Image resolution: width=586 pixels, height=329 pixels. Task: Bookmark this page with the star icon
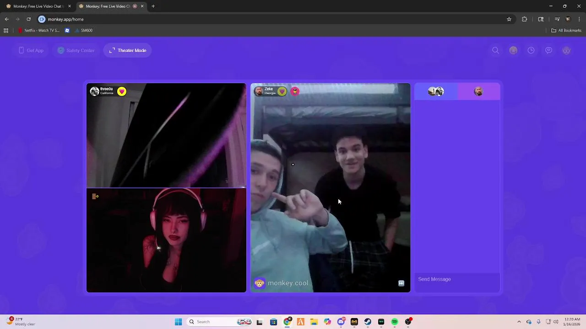pyautogui.click(x=509, y=19)
